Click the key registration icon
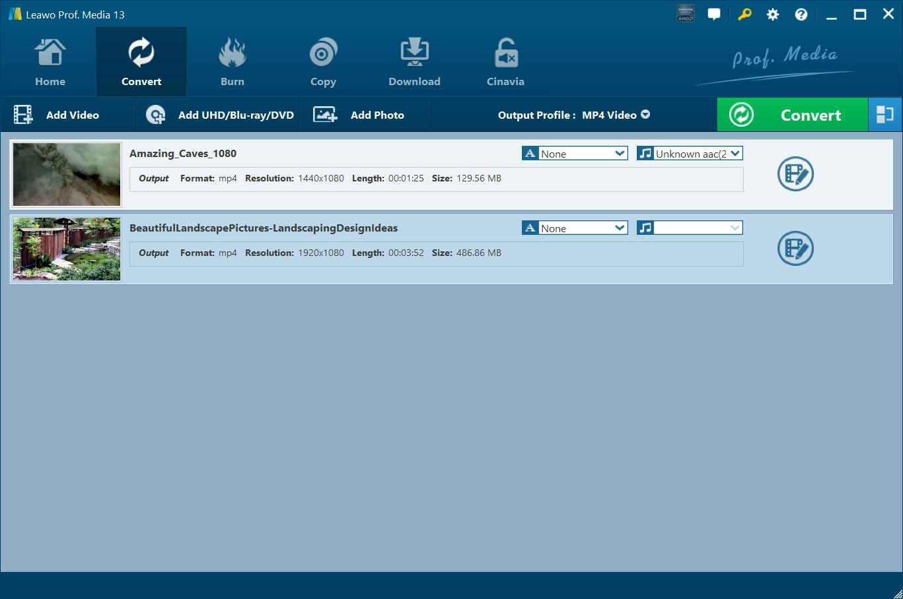Image resolution: width=903 pixels, height=599 pixels. 744,15
